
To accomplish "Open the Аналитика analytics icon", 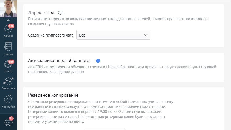I will click(8, 81).
